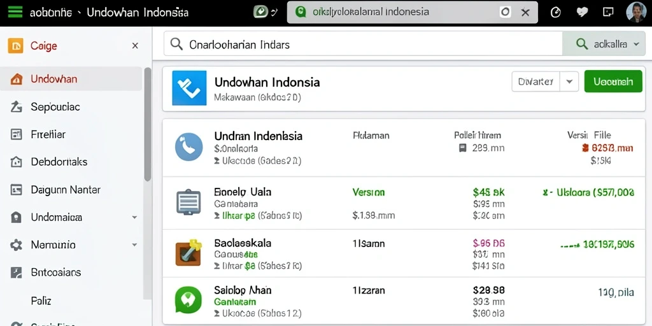Click the Sepiouciac icon in the sidebar

point(16,107)
